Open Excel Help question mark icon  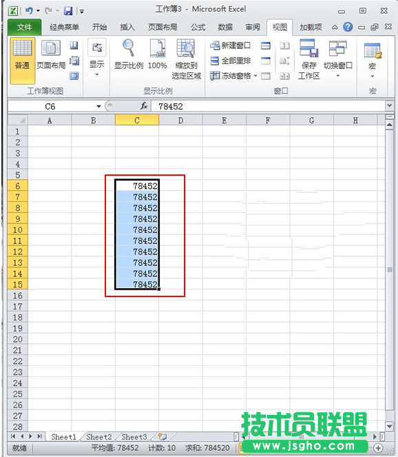pos(348,27)
